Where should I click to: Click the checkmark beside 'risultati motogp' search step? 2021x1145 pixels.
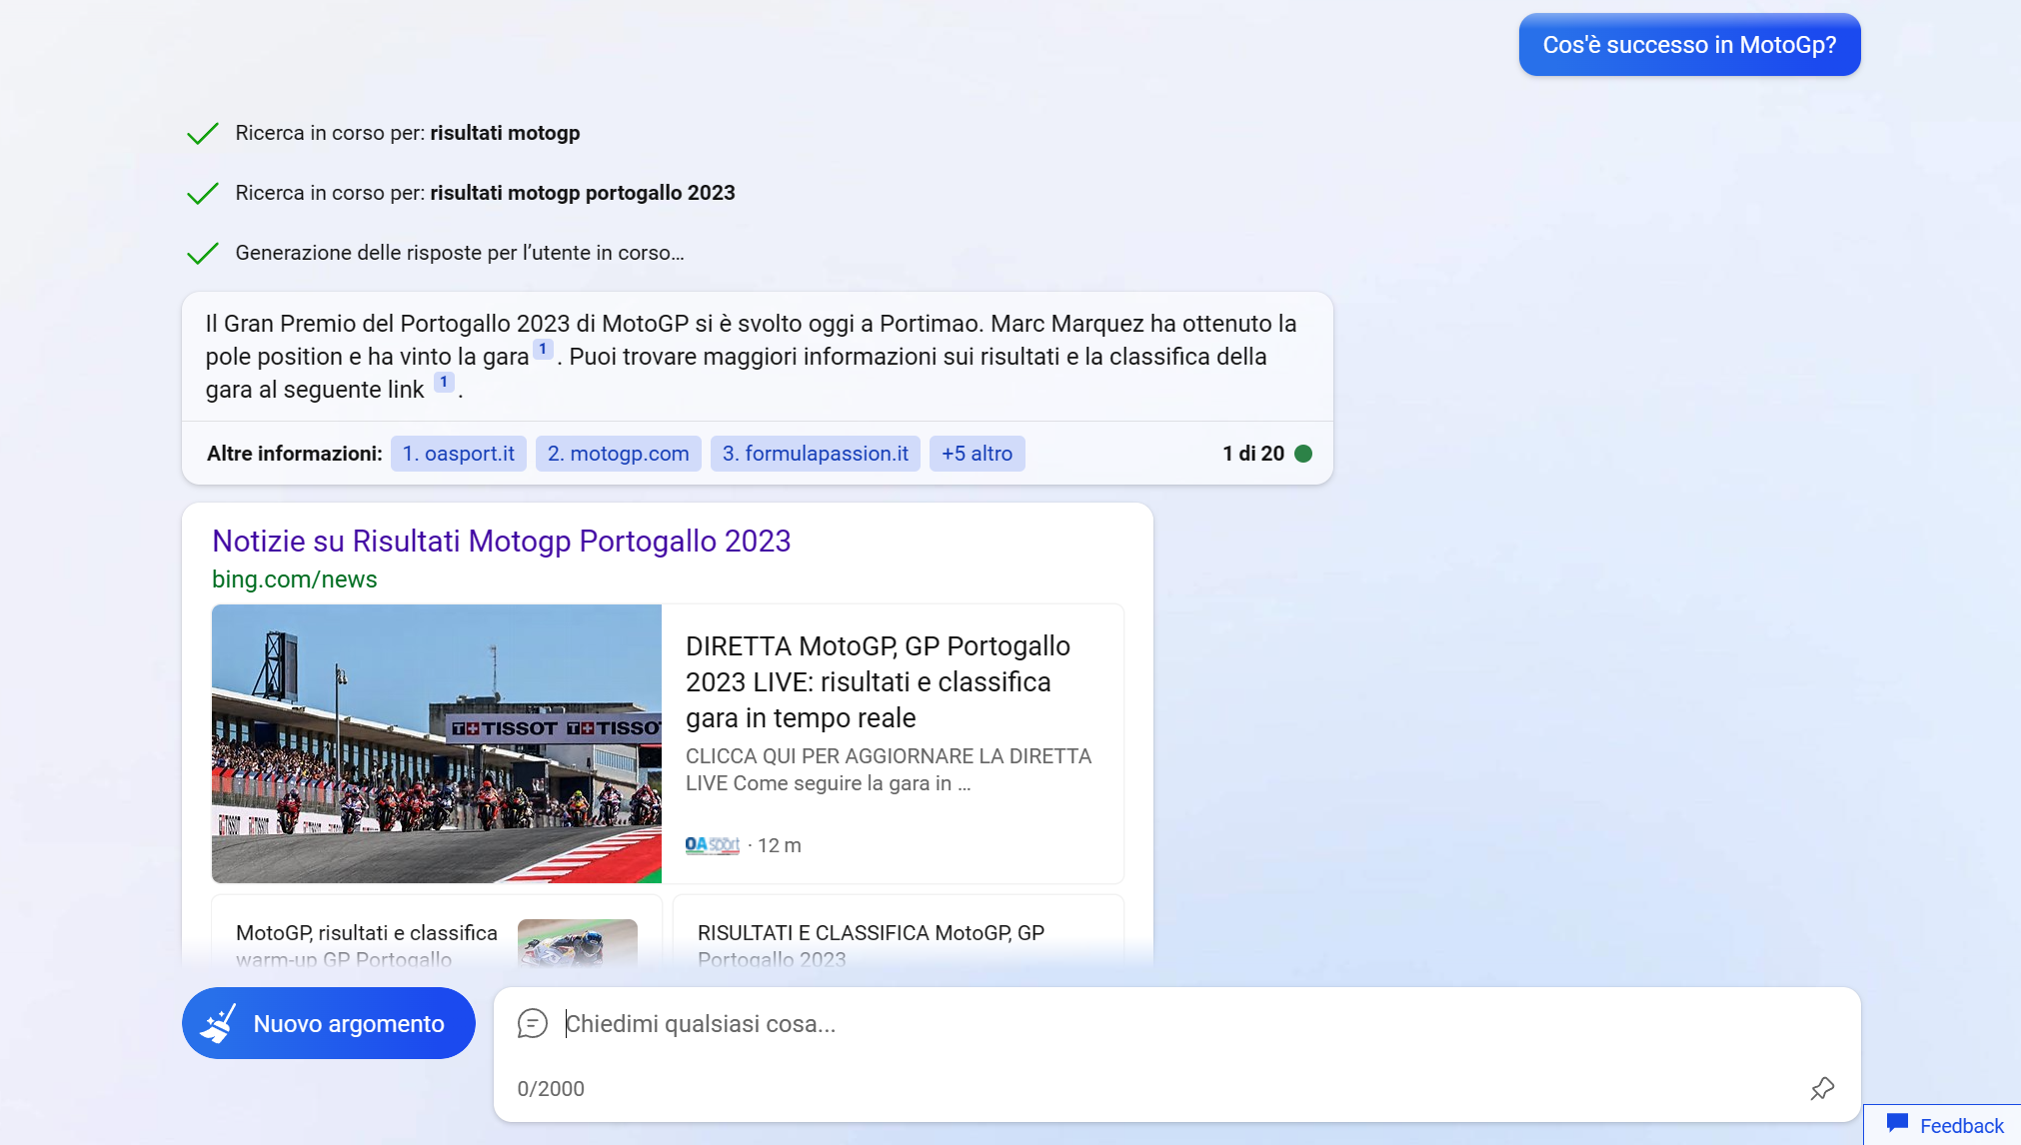coord(202,133)
